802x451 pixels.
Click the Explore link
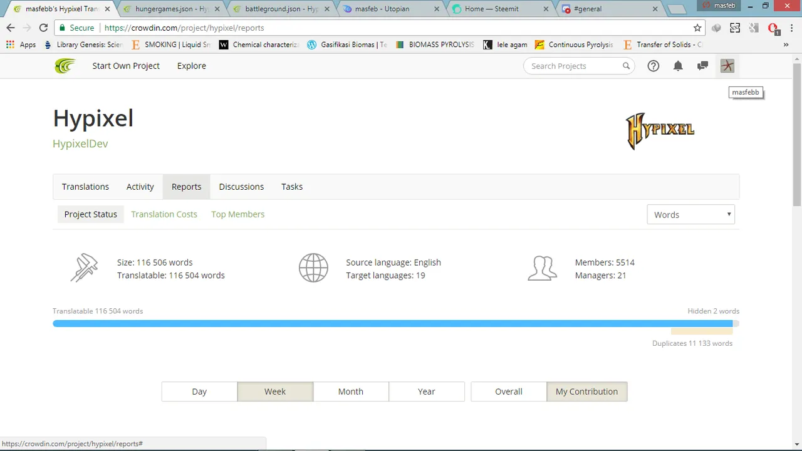tap(191, 66)
